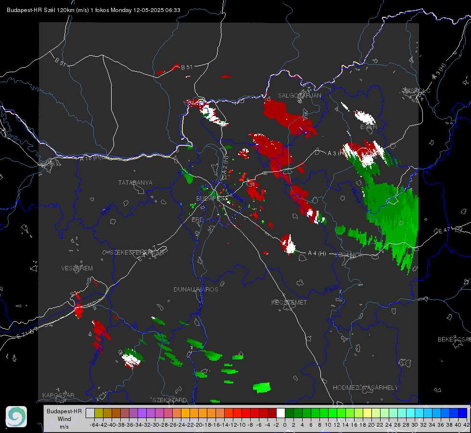Select the dark blue swatch between 40 and 42

click(463, 413)
